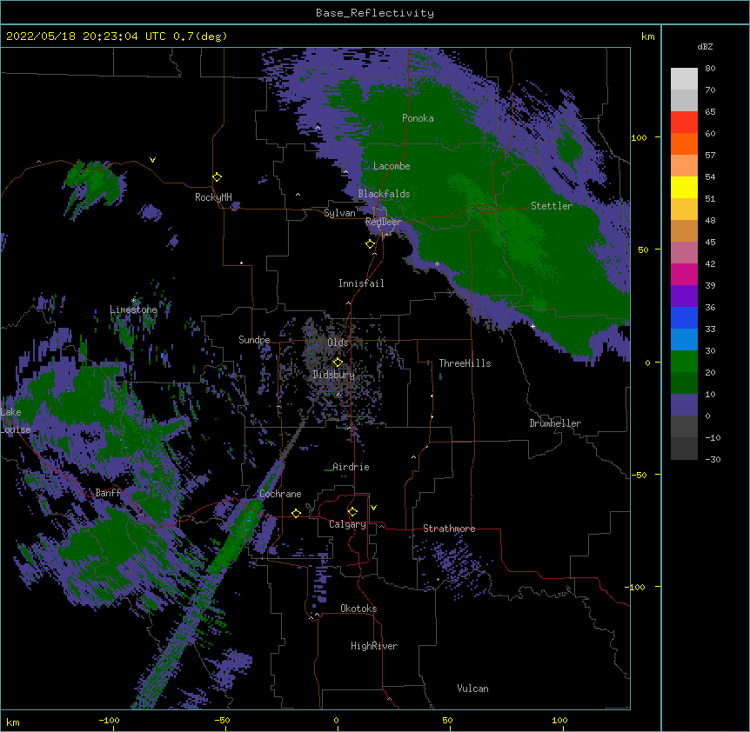This screenshot has width=750, height=732.
Task: Click the yellow diamond marker above RockyMH
Action: [217, 177]
